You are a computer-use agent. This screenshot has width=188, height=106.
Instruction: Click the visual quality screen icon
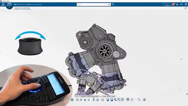(112, 100)
